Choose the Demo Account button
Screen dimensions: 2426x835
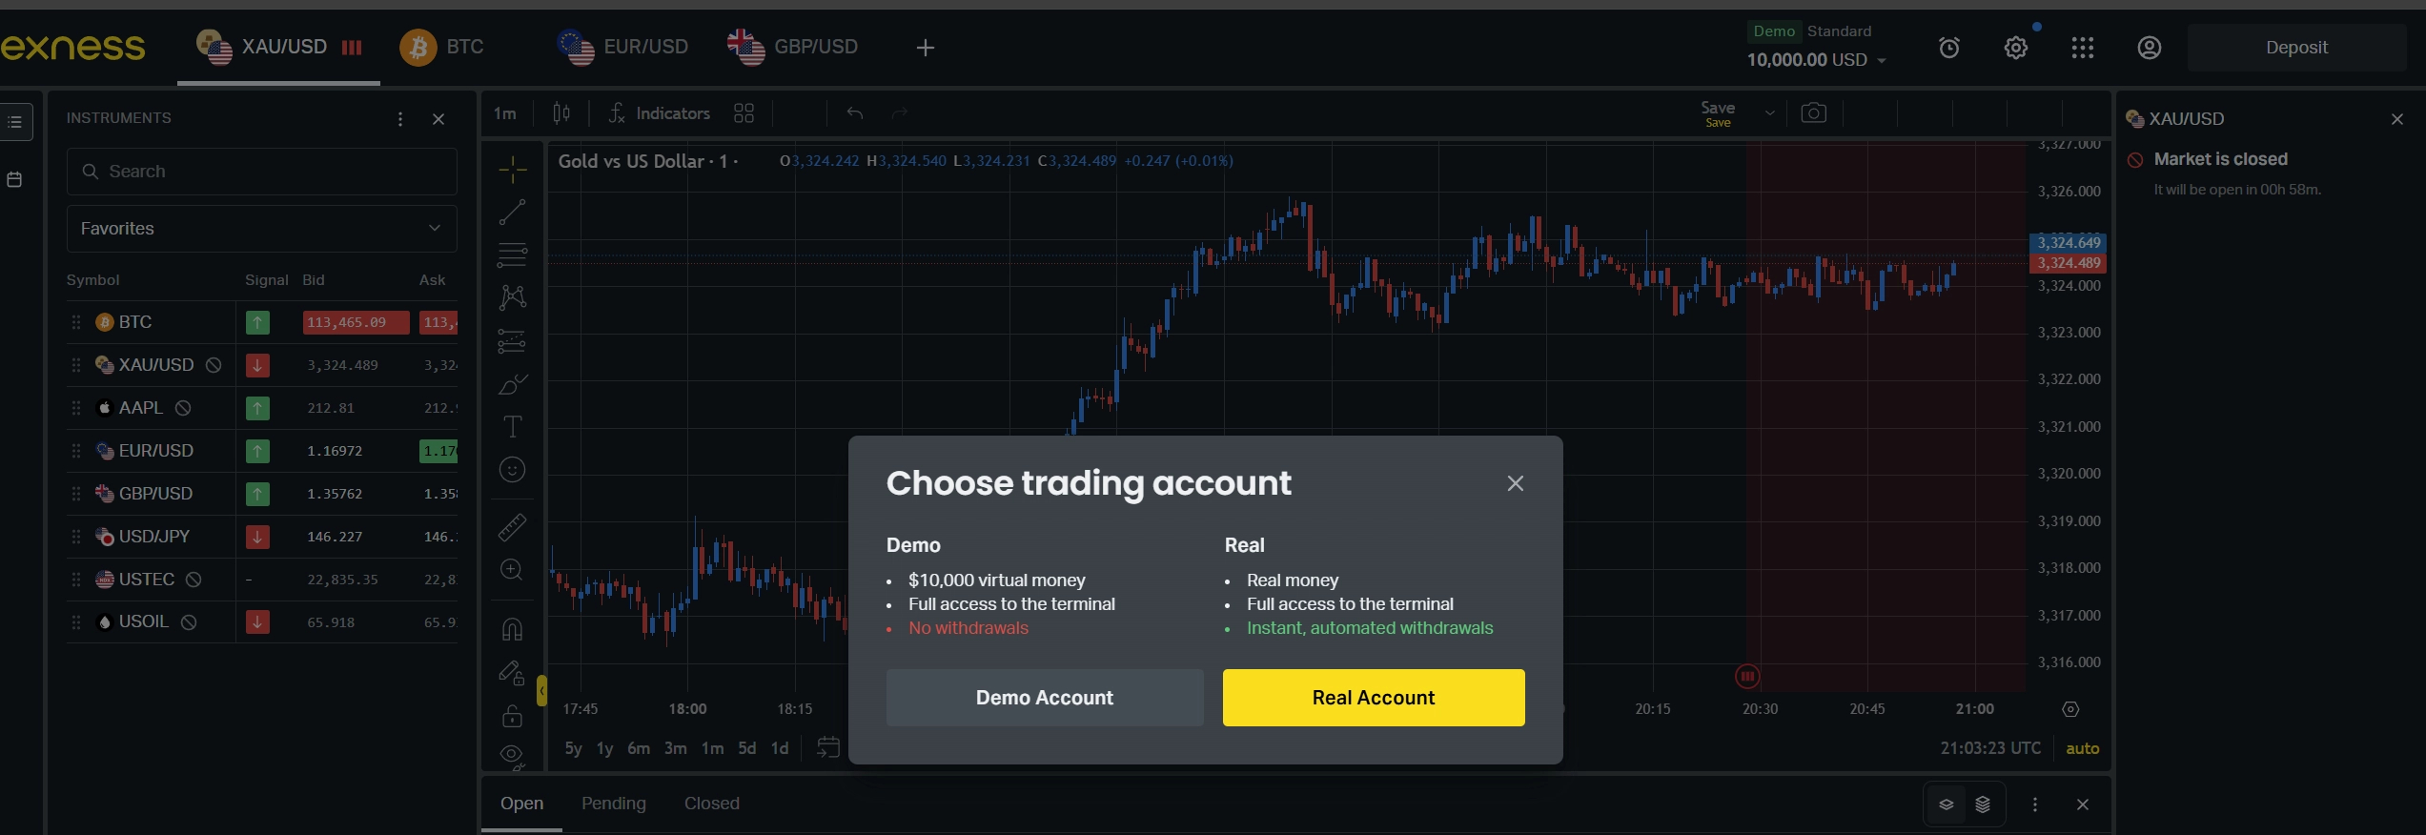[1045, 698]
